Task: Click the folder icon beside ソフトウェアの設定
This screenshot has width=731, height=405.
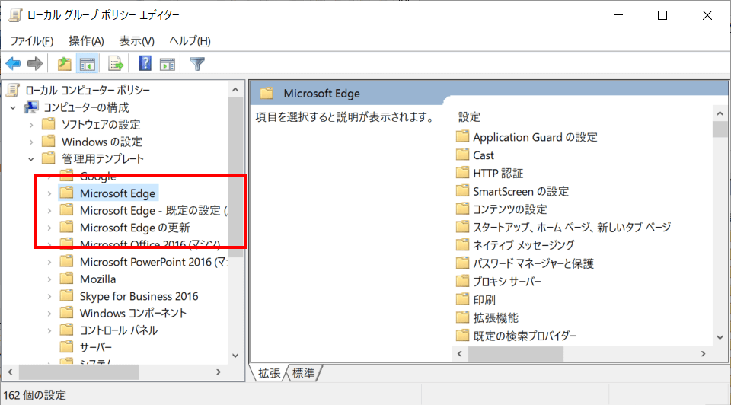Action: tap(49, 123)
